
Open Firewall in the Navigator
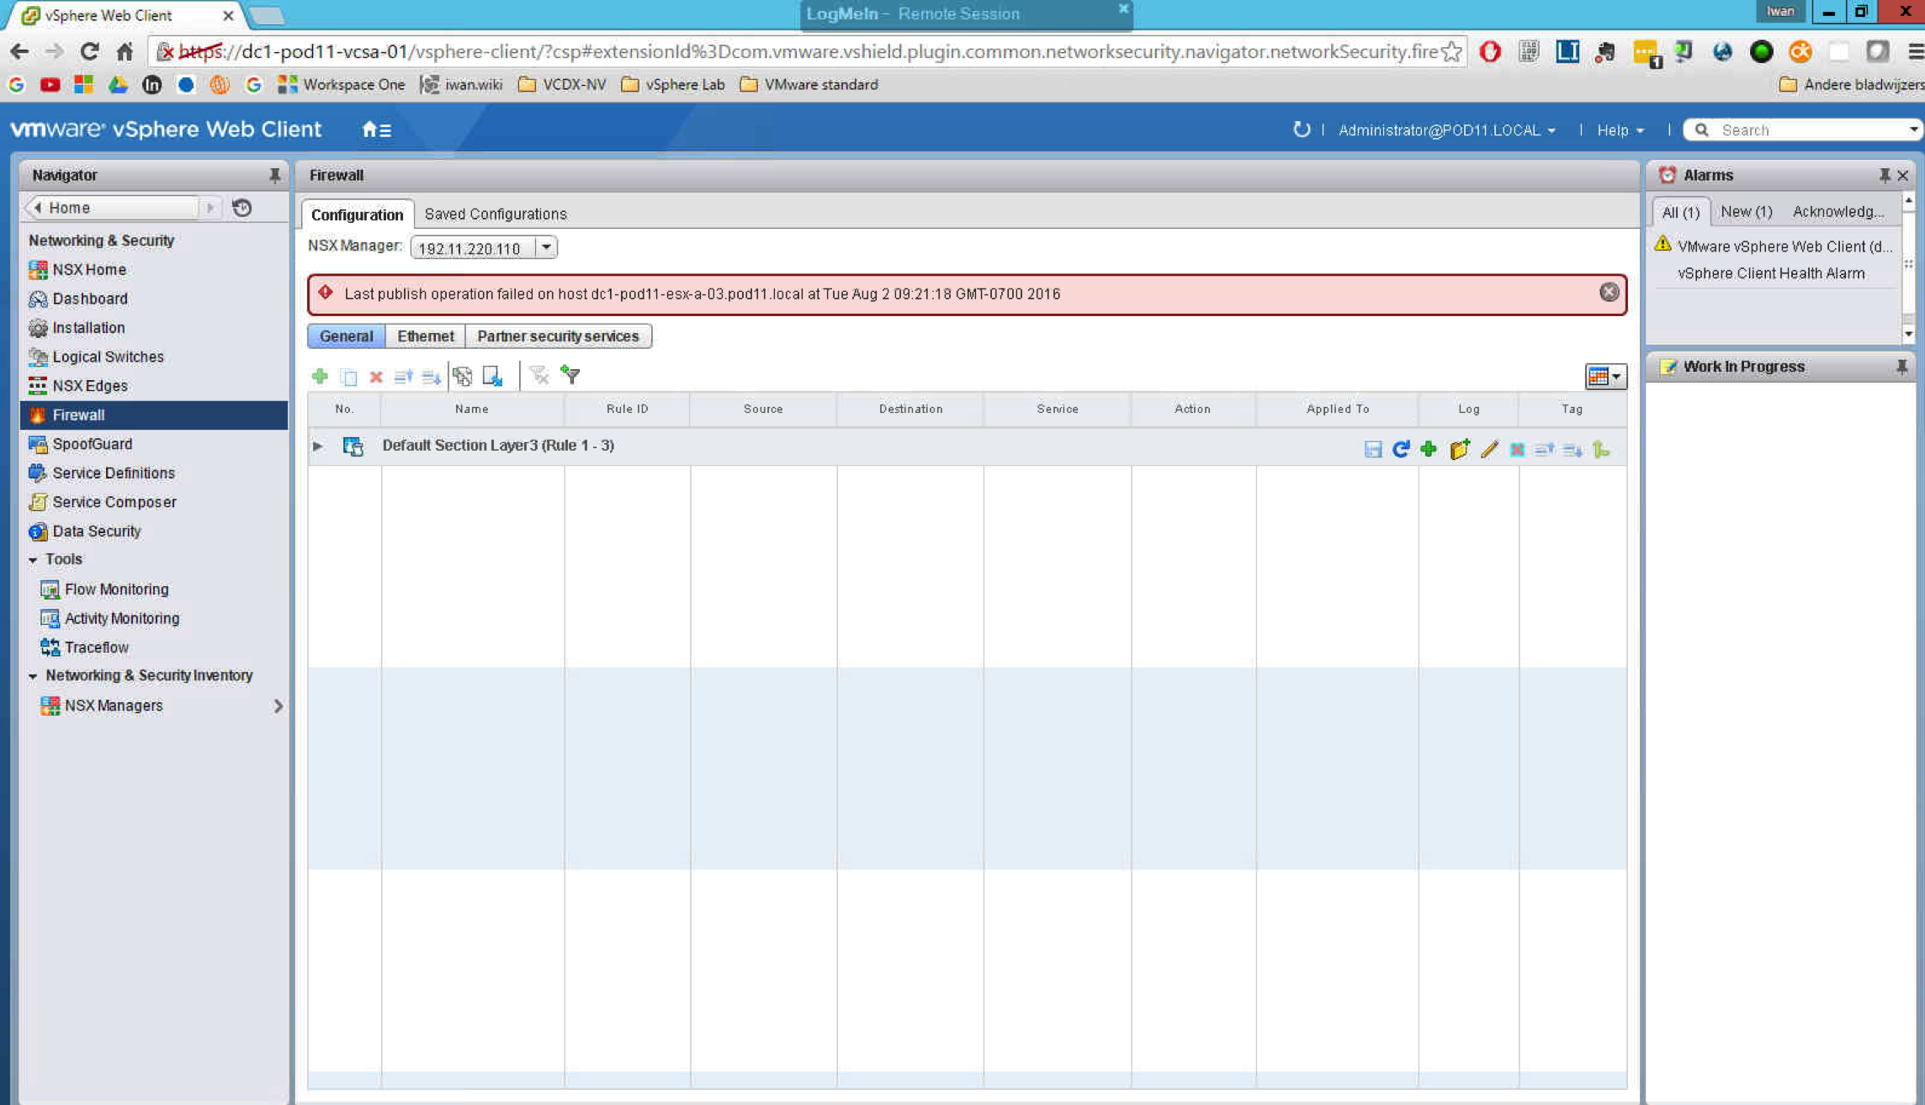[79, 415]
